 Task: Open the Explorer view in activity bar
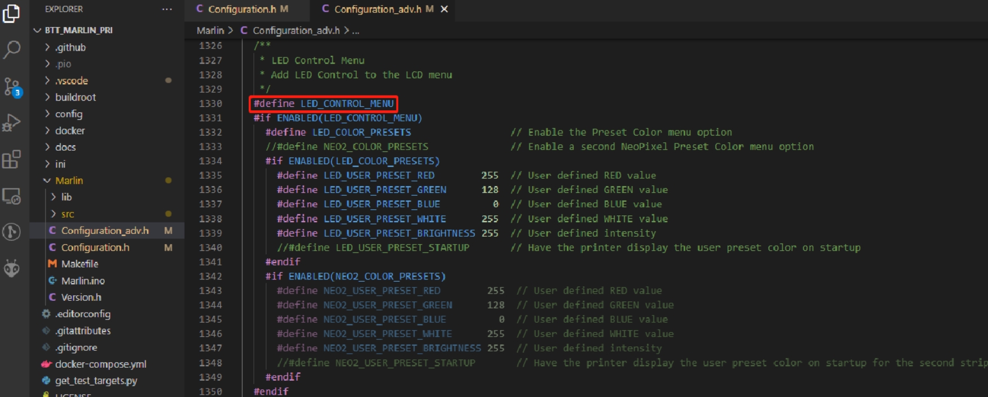pos(12,13)
